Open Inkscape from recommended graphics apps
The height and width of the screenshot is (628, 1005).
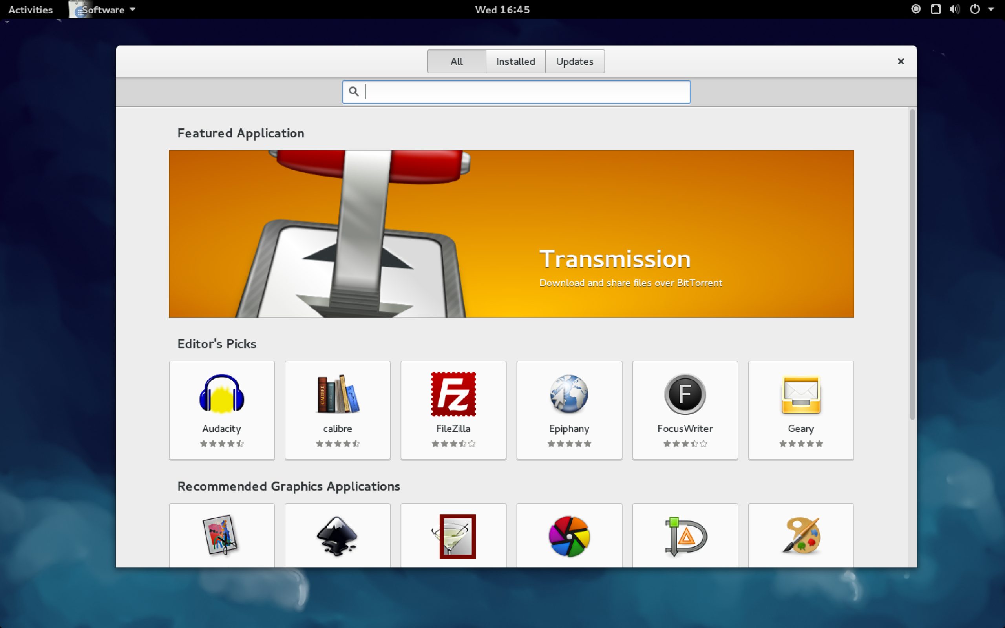[x=337, y=536]
